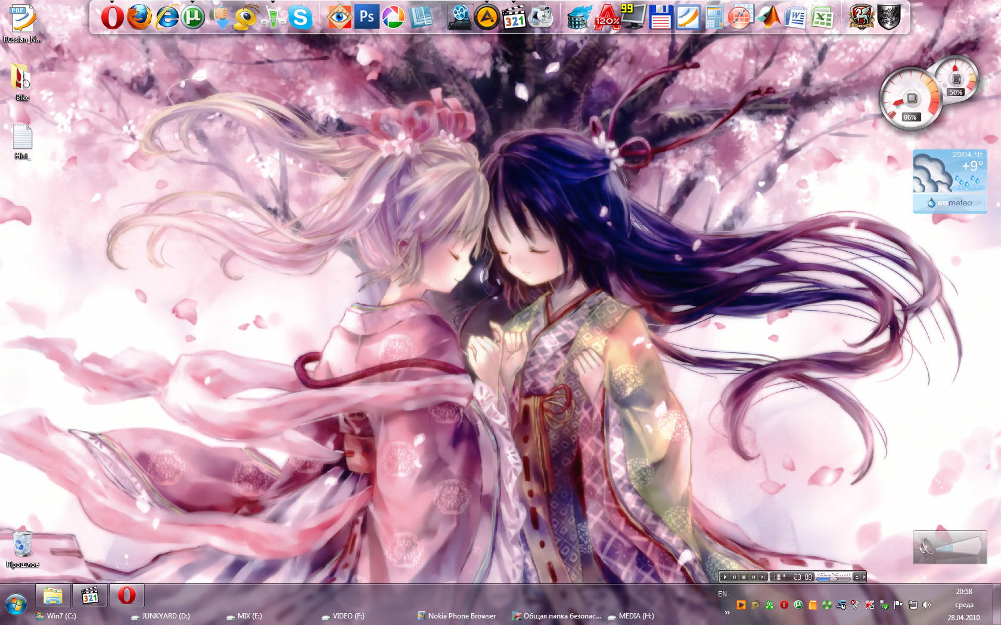The width and height of the screenshot is (1001, 625).
Task: Click the Kaspersky tray icon
Action: [869, 605]
